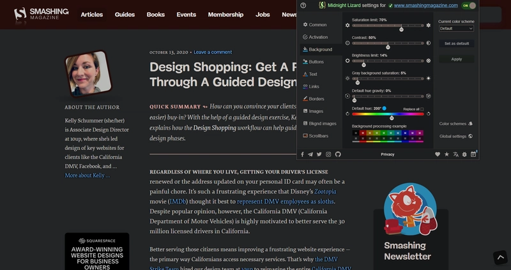Toggle the green checkmark beside the site URL
Image resolution: width=511 pixels, height=270 pixels.
[x=390, y=6]
